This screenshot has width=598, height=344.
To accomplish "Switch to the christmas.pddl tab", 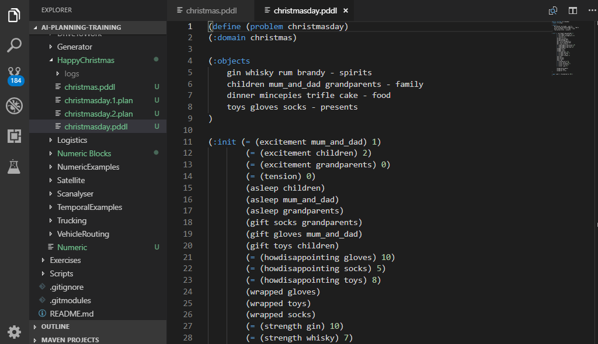I will (x=210, y=10).
